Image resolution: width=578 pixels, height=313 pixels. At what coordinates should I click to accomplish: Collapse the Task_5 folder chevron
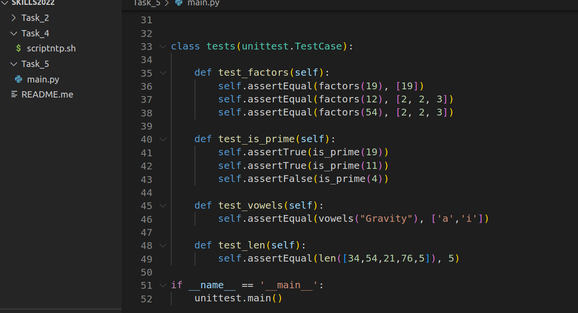[x=14, y=64]
